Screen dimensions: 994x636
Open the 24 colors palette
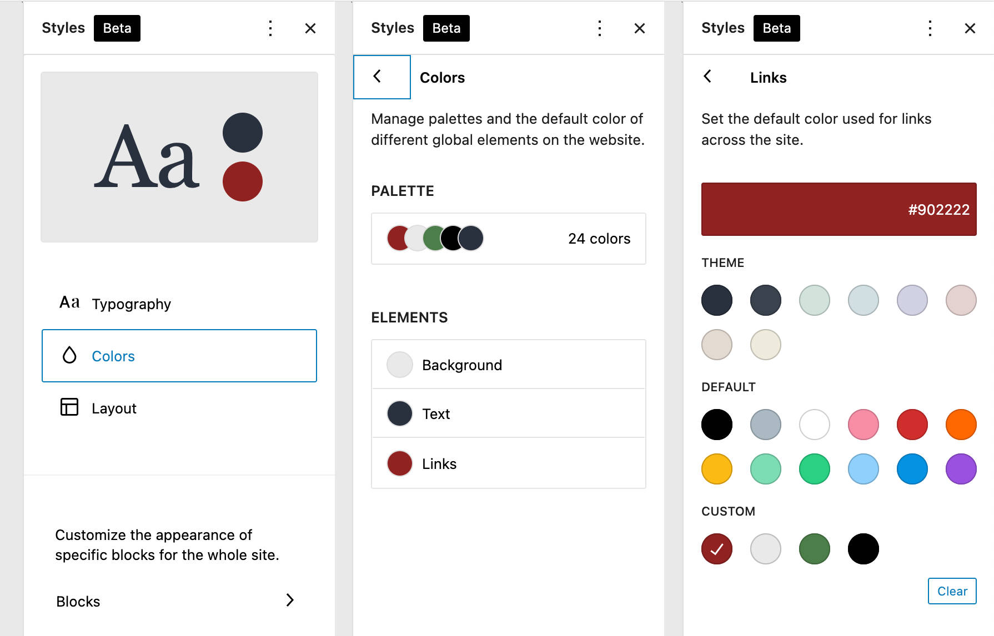pos(508,239)
